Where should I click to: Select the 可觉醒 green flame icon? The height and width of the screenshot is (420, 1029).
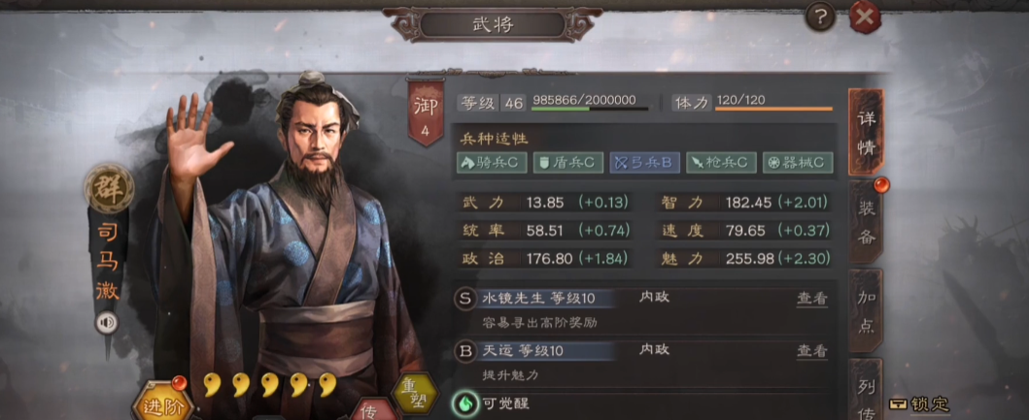[464, 403]
